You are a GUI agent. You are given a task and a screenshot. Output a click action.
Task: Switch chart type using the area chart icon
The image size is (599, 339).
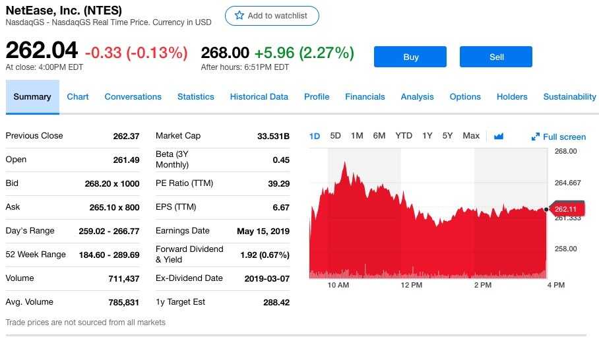point(499,137)
